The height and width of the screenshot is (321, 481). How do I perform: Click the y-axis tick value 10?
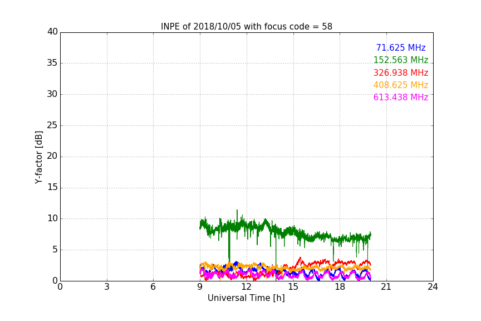(x=52, y=218)
